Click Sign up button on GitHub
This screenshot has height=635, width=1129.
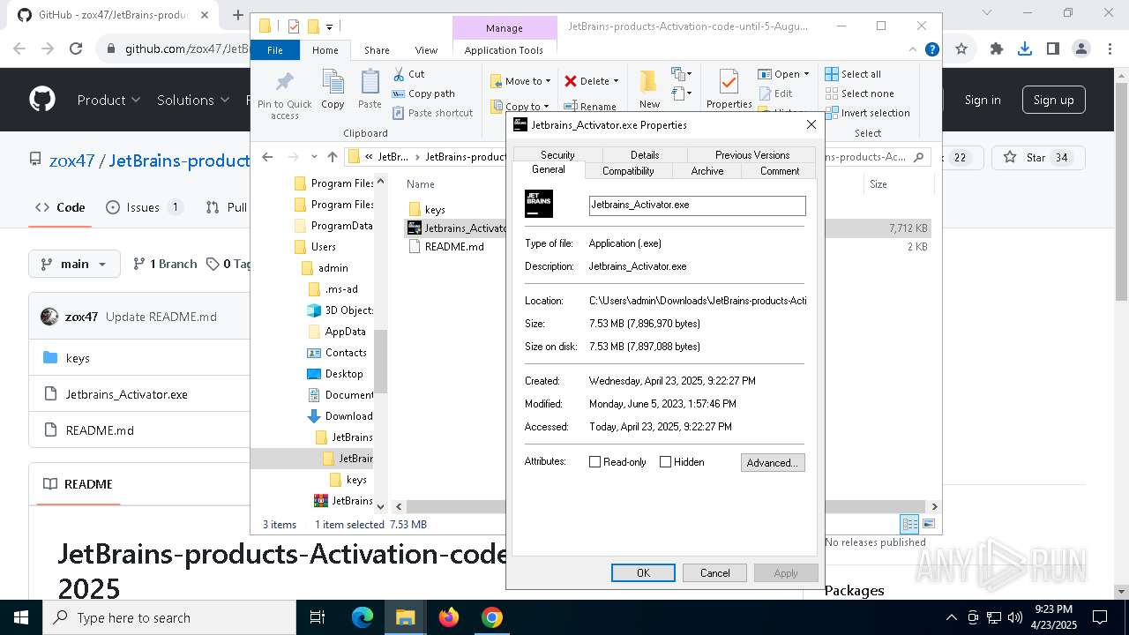point(1053,100)
